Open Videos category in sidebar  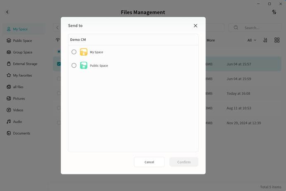click(x=18, y=110)
